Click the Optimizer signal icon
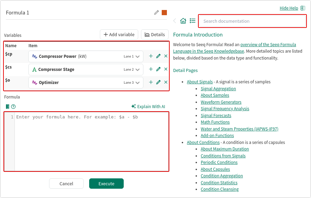The image size is (311, 198). pyautogui.click(x=35, y=83)
